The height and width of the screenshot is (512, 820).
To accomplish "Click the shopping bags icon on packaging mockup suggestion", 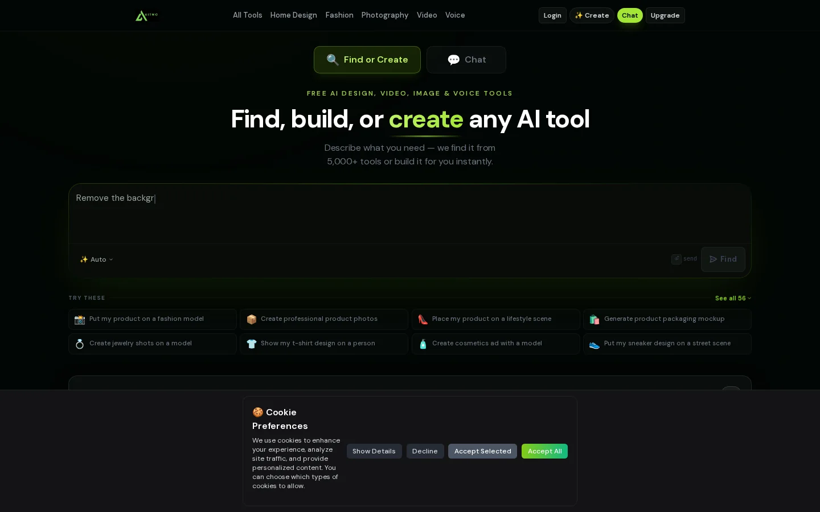I will (594, 320).
